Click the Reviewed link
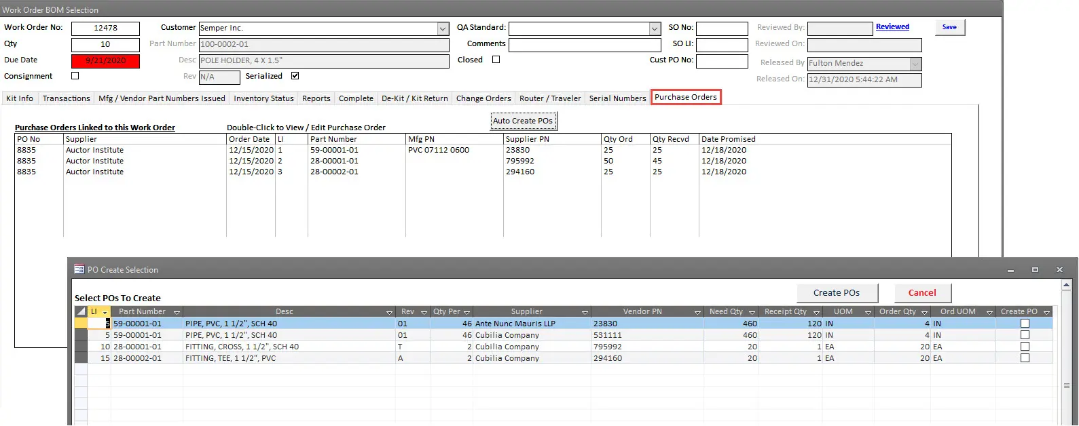This screenshot has width=1079, height=426. click(892, 27)
